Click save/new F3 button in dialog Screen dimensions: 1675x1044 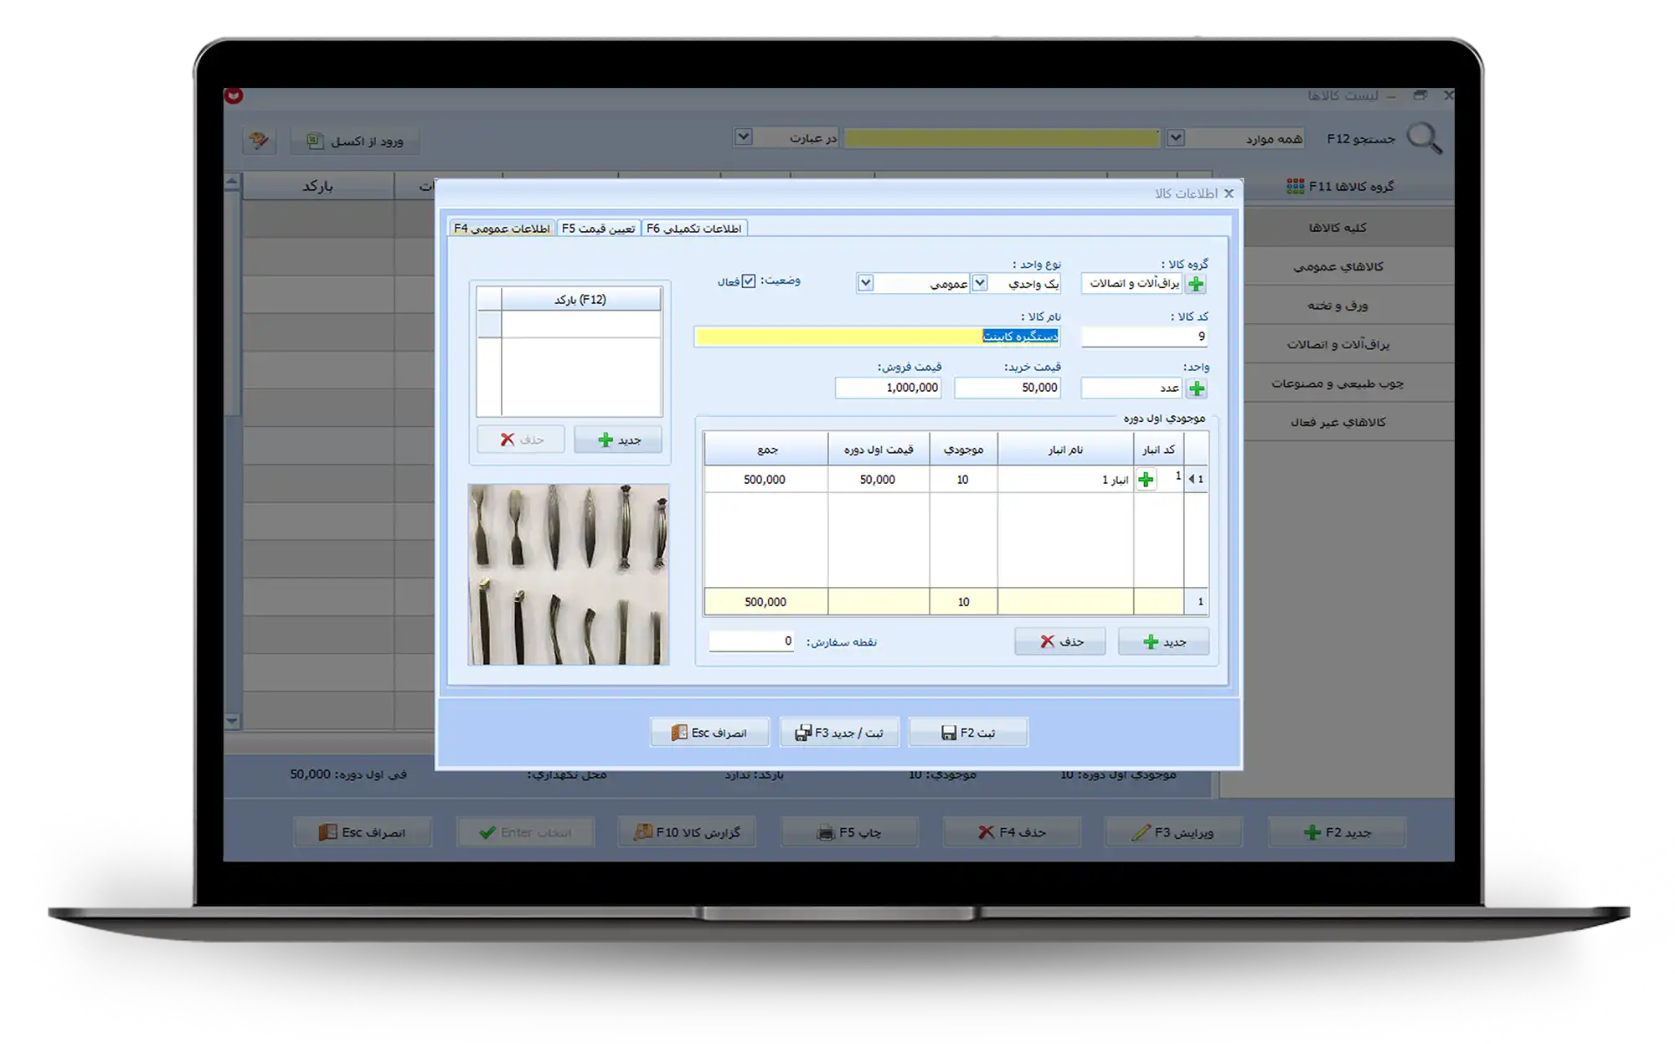click(x=839, y=733)
